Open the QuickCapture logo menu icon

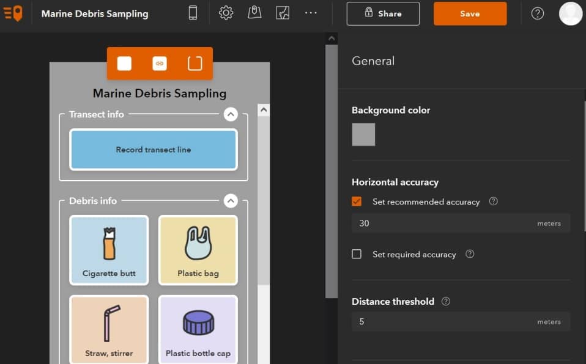coord(13,13)
